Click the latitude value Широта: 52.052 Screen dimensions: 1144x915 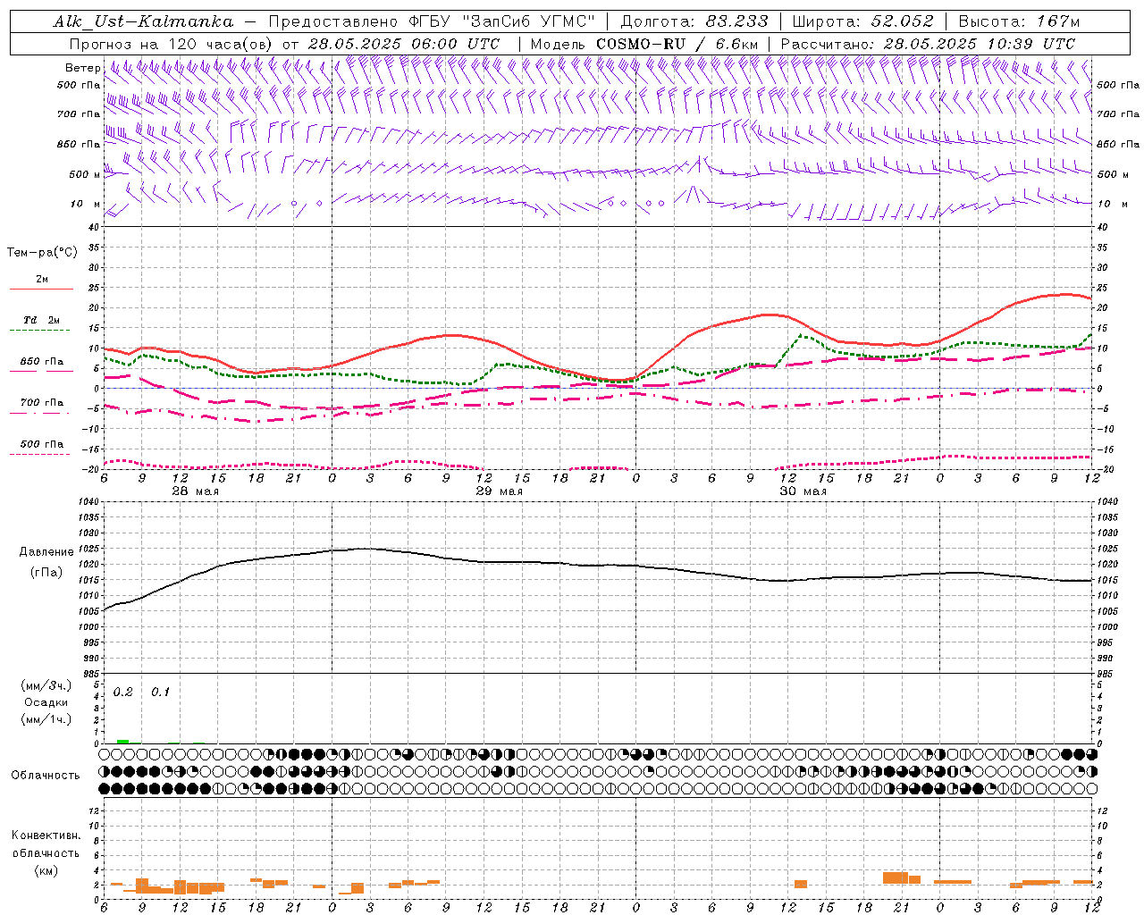(862, 21)
